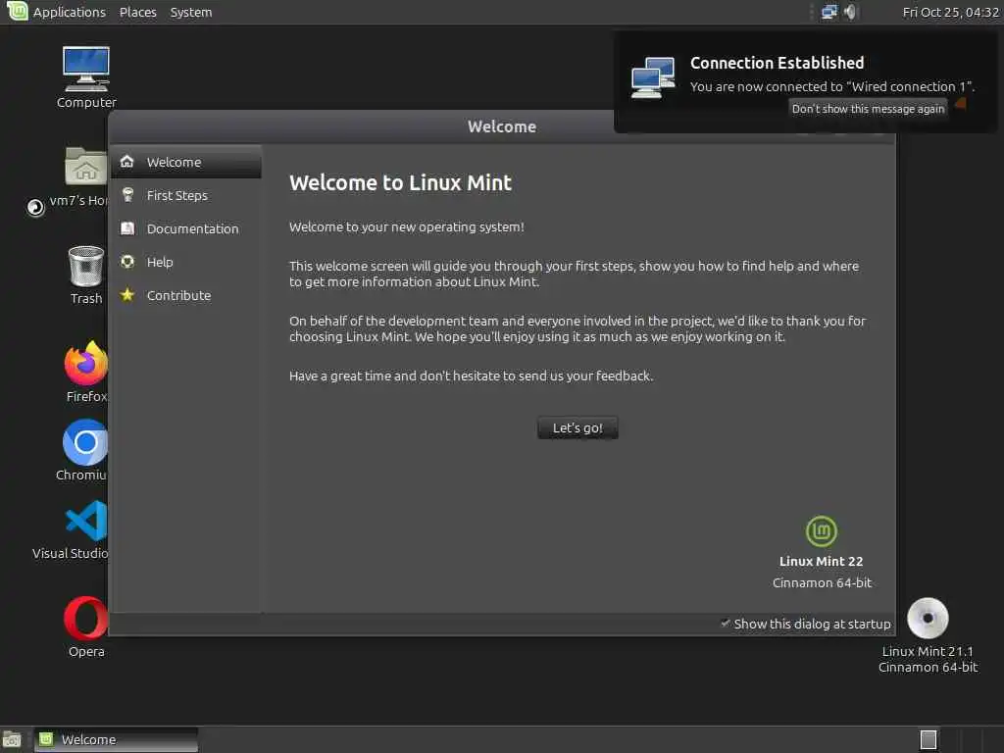Image resolution: width=1004 pixels, height=753 pixels.
Task: Toggle Show this dialog at startup
Action: [805, 624]
